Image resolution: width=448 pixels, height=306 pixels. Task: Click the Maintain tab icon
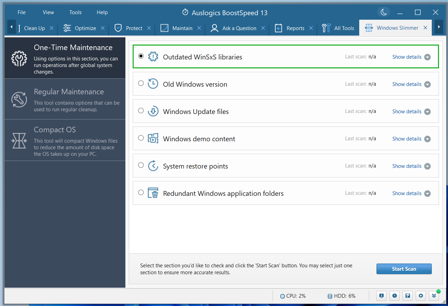point(164,28)
